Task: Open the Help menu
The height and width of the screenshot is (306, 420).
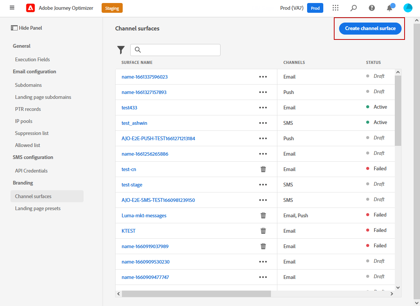Action: tap(371, 8)
